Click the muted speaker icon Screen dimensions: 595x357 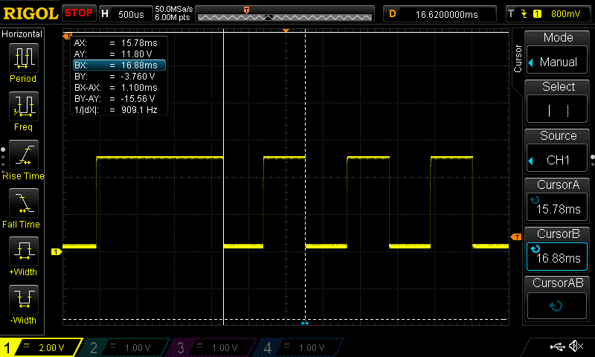pyautogui.click(x=575, y=347)
